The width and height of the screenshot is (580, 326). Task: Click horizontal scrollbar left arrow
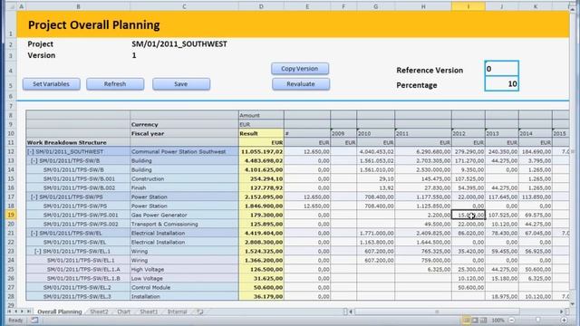(x=351, y=312)
